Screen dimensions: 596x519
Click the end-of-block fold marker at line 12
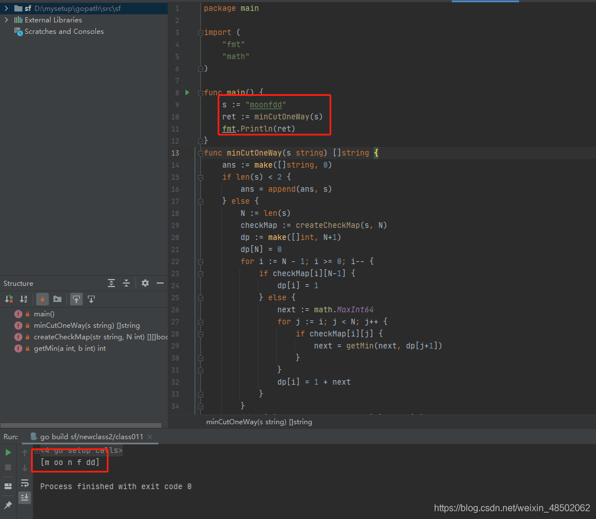[200, 141]
